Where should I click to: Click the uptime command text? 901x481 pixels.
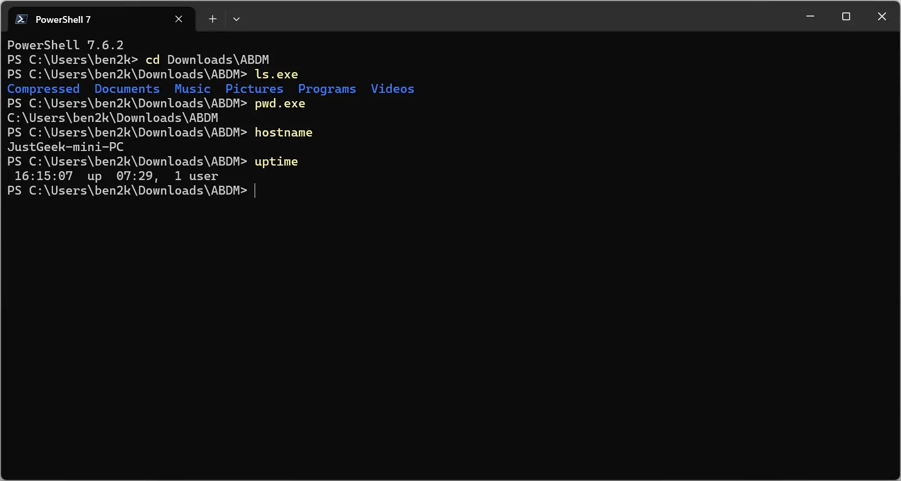pos(276,162)
